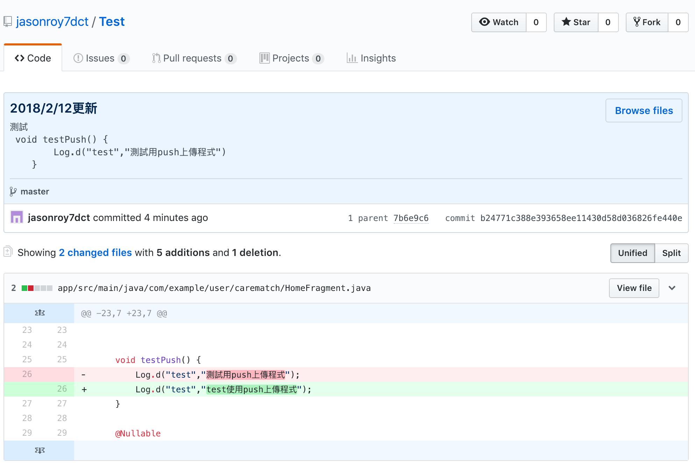
Task: Click the @Nullable annotation line
Action: [138, 434]
